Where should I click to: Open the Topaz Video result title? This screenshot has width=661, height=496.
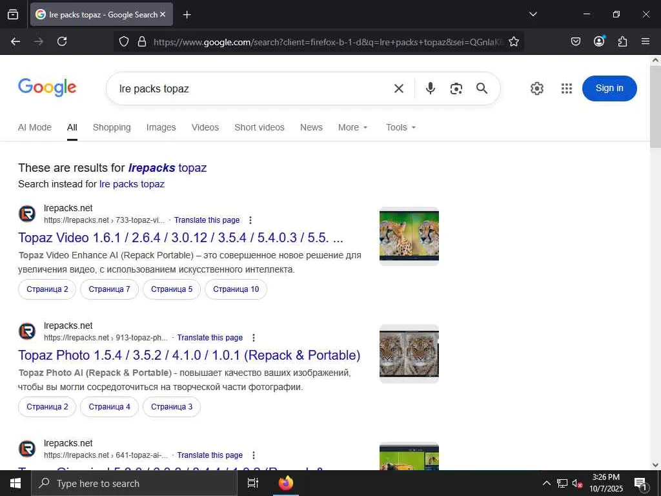[x=181, y=238]
